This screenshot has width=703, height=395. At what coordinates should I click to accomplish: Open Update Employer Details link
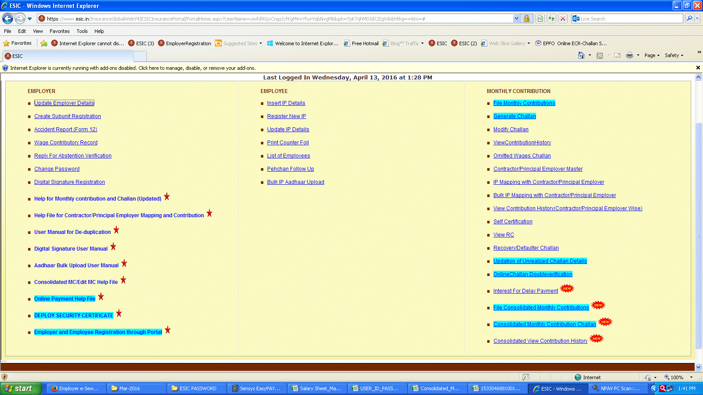(x=64, y=103)
